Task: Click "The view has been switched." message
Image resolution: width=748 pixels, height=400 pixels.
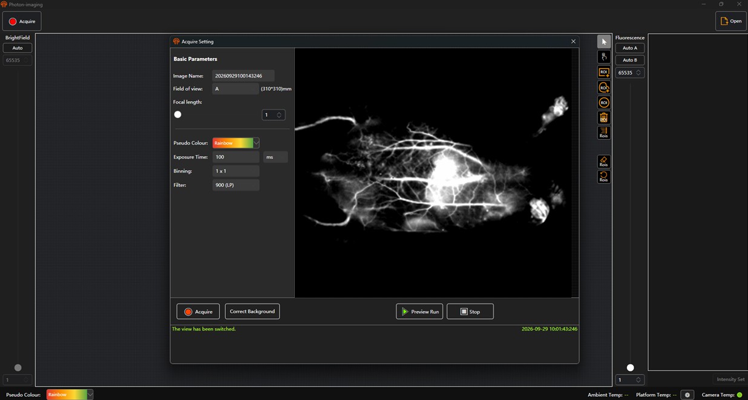Action: [204, 329]
